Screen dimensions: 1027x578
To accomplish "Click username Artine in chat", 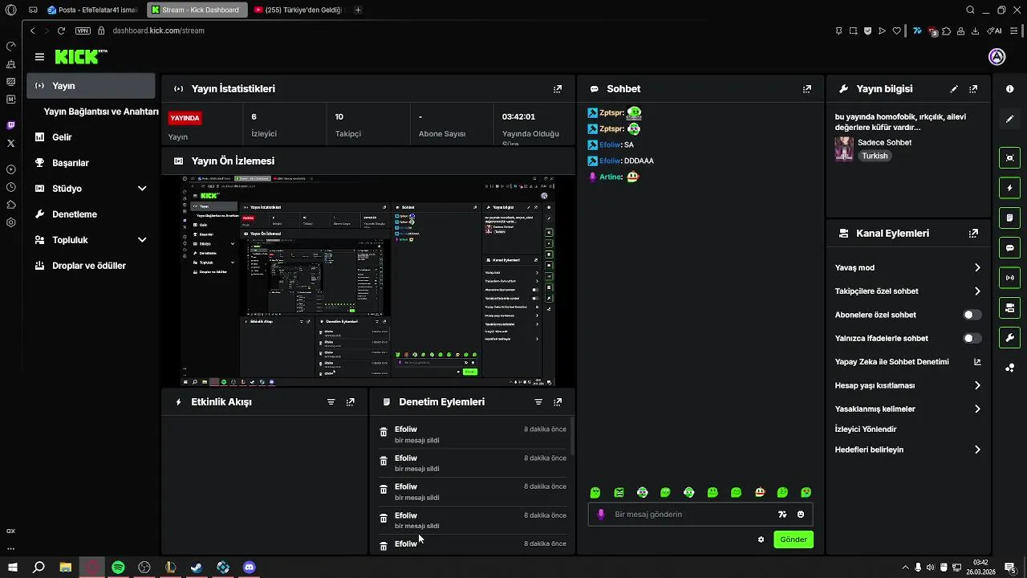I will (611, 177).
